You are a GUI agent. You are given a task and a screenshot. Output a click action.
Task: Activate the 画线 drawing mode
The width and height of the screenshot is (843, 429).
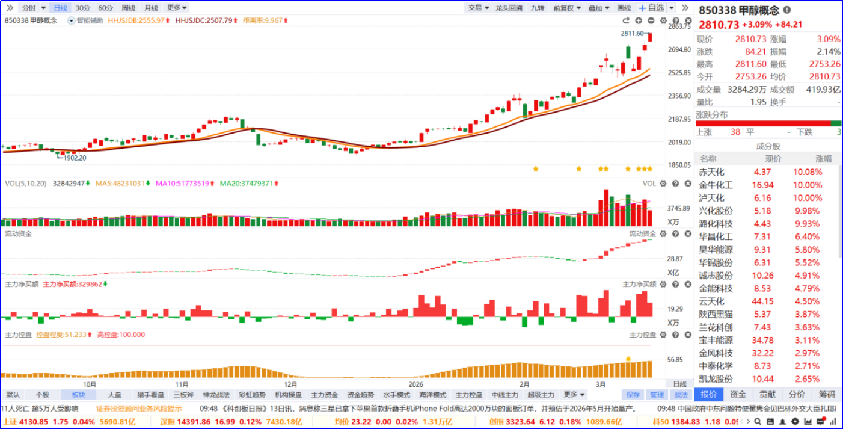coord(624,8)
